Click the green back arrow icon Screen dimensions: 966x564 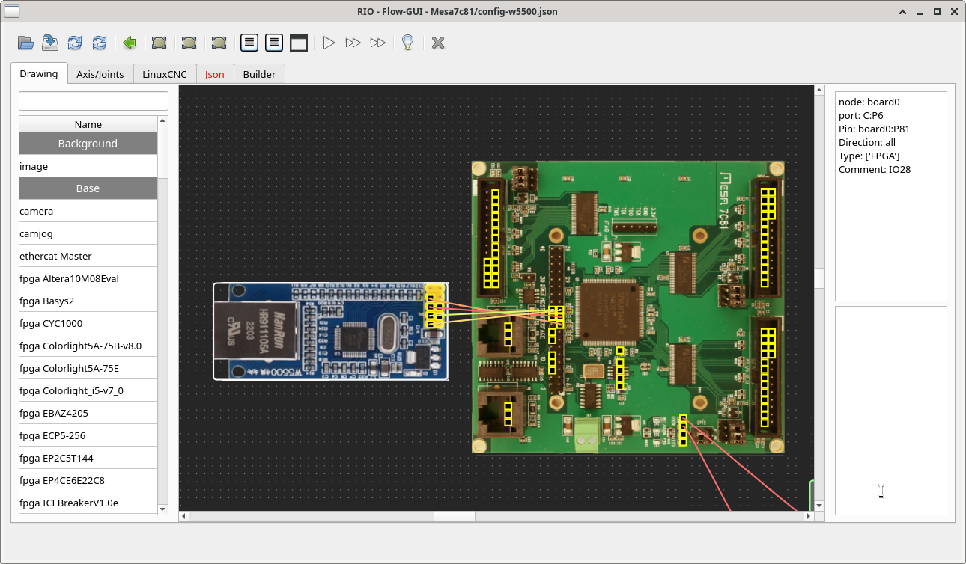pyautogui.click(x=130, y=43)
